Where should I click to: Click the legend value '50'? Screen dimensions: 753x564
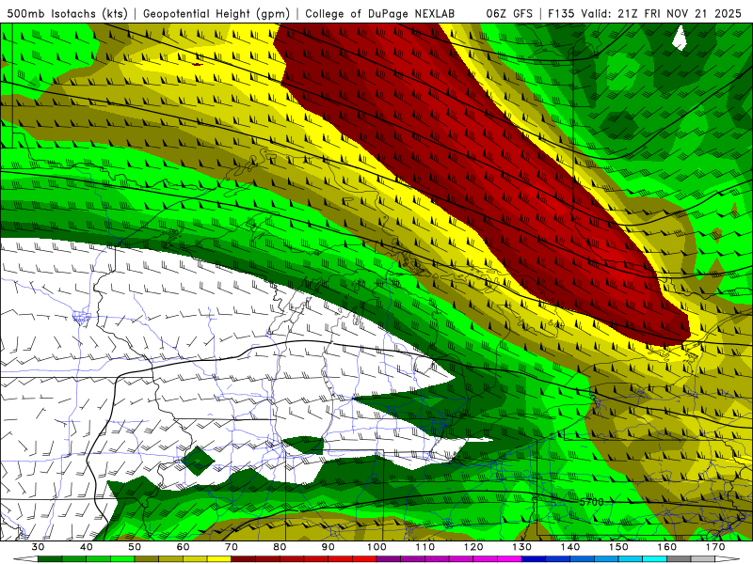[135, 547]
